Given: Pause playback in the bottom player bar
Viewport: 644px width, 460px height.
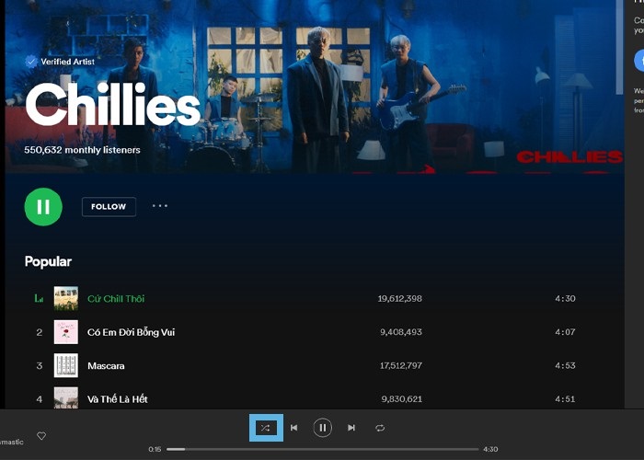Looking at the screenshot, I should (322, 428).
